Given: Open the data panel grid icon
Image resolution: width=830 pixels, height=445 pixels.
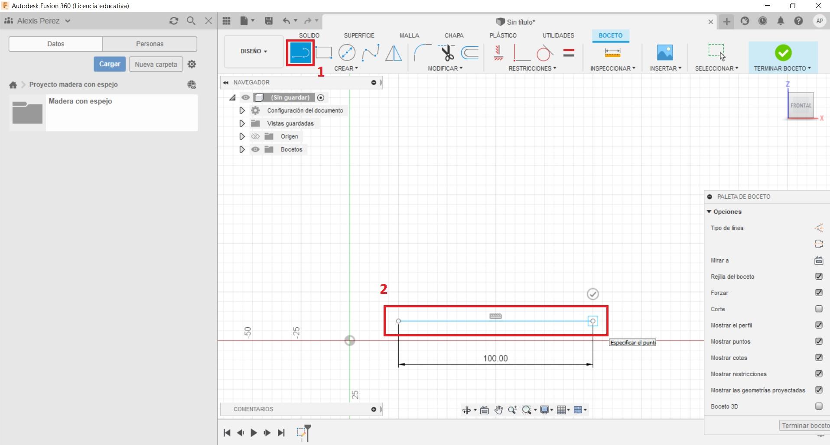Looking at the screenshot, I should (226, 21).
